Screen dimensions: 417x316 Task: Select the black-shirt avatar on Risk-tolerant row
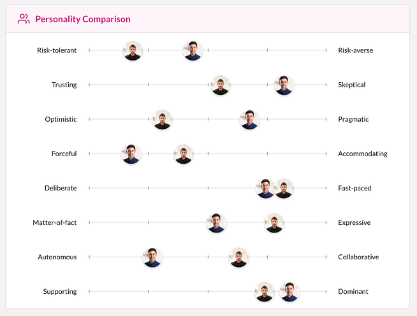133,50
